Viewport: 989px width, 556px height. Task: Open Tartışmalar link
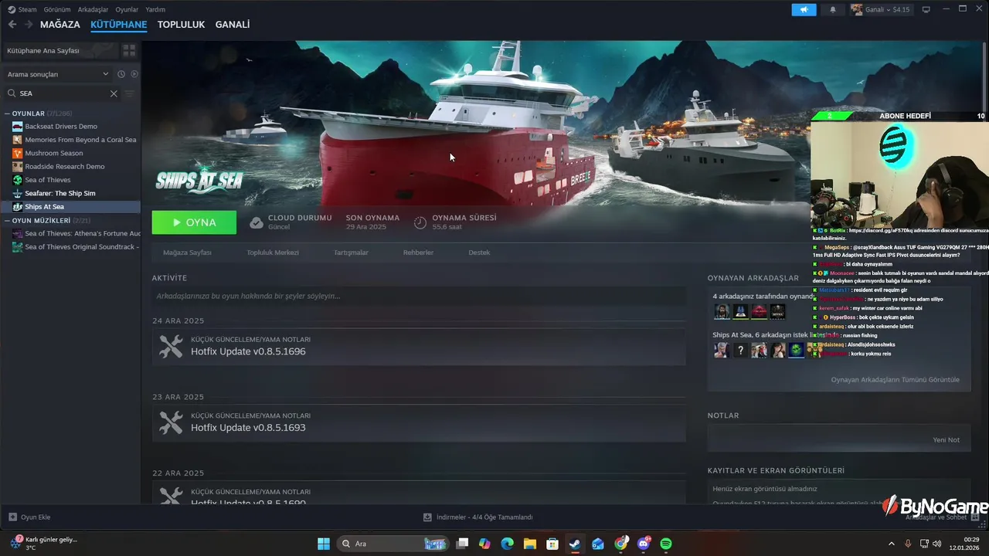[x=351, y=253]
